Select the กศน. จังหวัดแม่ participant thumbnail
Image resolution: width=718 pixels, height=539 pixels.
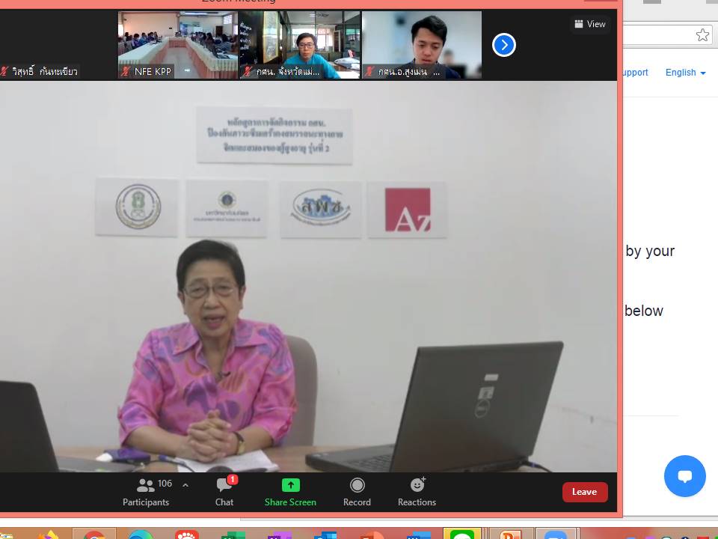point(299,45)
